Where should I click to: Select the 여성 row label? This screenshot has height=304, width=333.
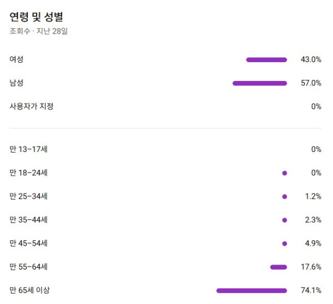(17, 59)
